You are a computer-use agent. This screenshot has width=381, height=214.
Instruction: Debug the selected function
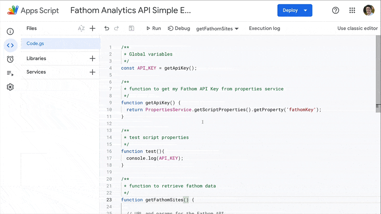(179, 29)
